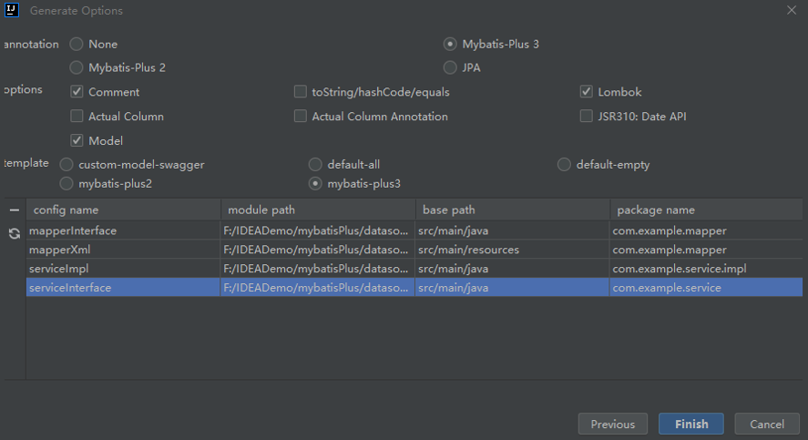Select the default-all template
Image resolution: width=808 pixels, height=440 pixels.
(x=315, y=165)
